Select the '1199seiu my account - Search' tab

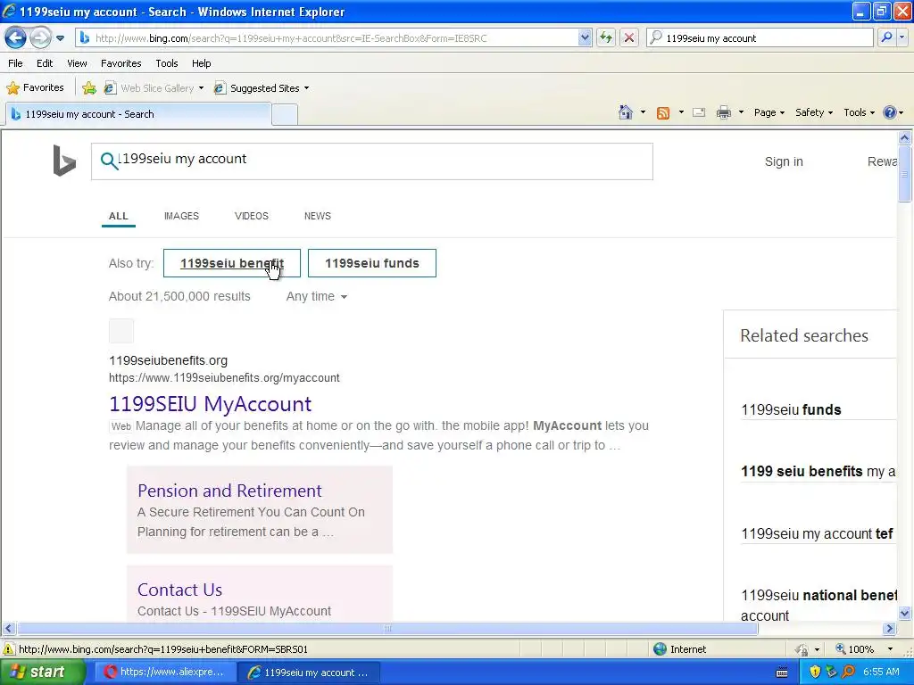[x=138, y=114]
